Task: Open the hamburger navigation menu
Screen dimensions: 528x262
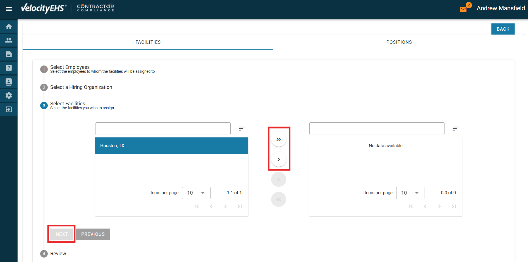Action: 9,9
